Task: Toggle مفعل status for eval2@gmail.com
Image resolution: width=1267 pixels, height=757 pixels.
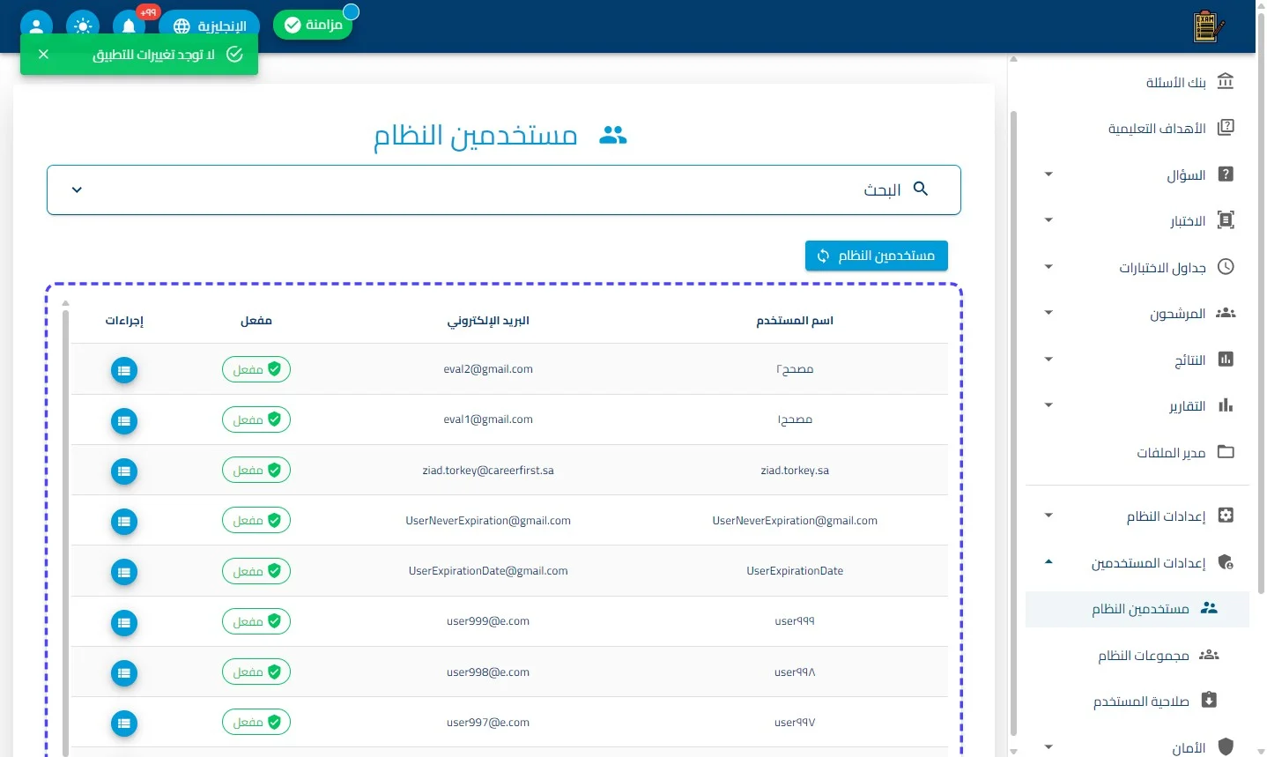Action: tap(256, 369)
